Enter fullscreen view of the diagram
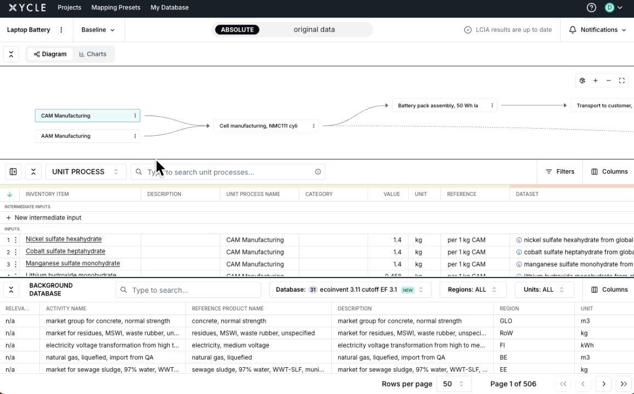Screen dimensions: 634x394 tap(621, 80)
